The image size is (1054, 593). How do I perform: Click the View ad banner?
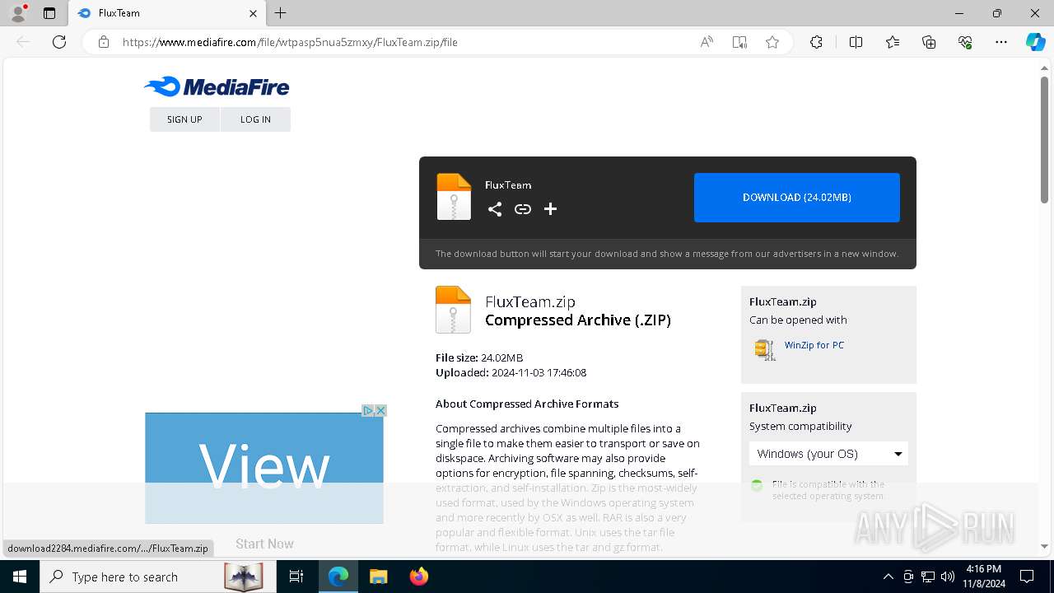pyautogui.click(x=264, y=468)
